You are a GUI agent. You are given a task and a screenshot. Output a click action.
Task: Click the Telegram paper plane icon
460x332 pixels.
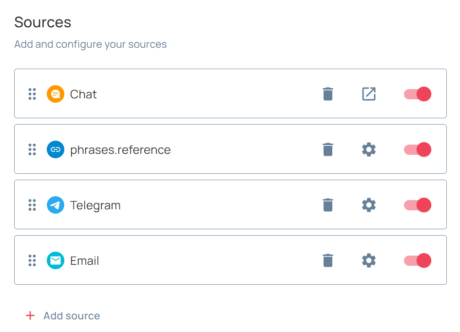pyautogui.click(x=56, y=205)
